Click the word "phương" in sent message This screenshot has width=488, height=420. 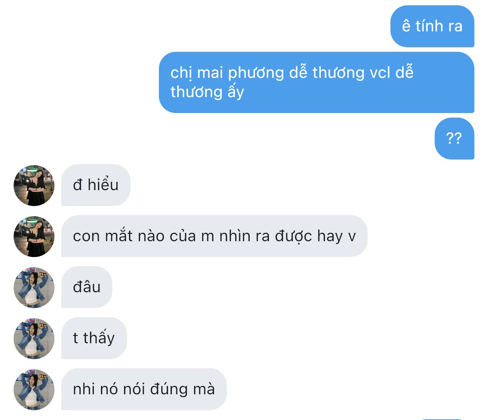point(256,73)
